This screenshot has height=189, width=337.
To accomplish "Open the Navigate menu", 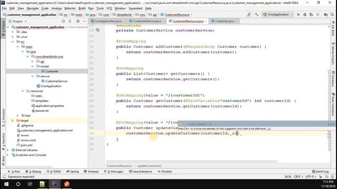I will 33,8.
